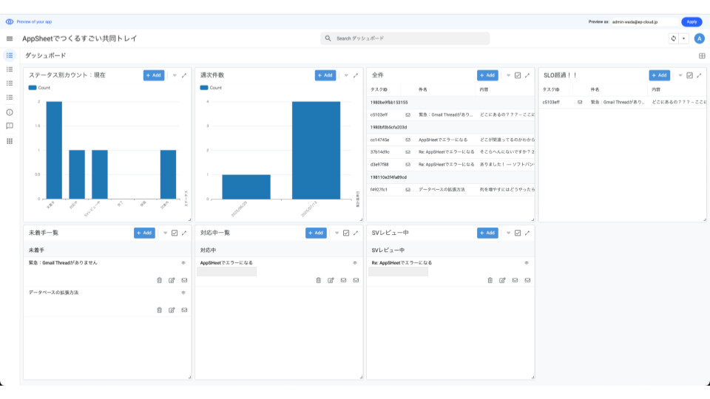This screenshot has height=399, width=710.
Task: Expand the SLO超過！！ panel to fullscreen
Action: (699, 75)
